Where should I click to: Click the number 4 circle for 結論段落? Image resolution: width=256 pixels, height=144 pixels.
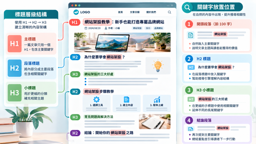[189, 120]
